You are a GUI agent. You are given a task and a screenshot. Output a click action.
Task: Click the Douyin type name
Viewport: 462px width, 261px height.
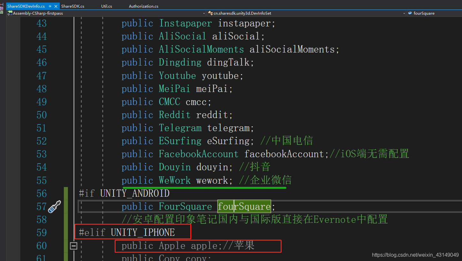(x=175, y=167)
